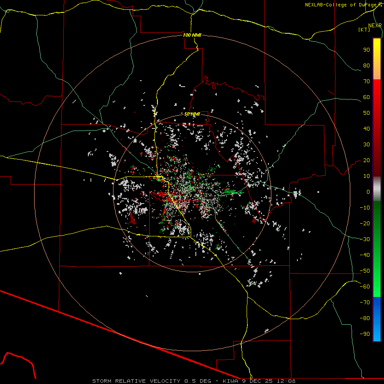
Task: Click the -50 value on velocity scale
Action: [365, 271]
